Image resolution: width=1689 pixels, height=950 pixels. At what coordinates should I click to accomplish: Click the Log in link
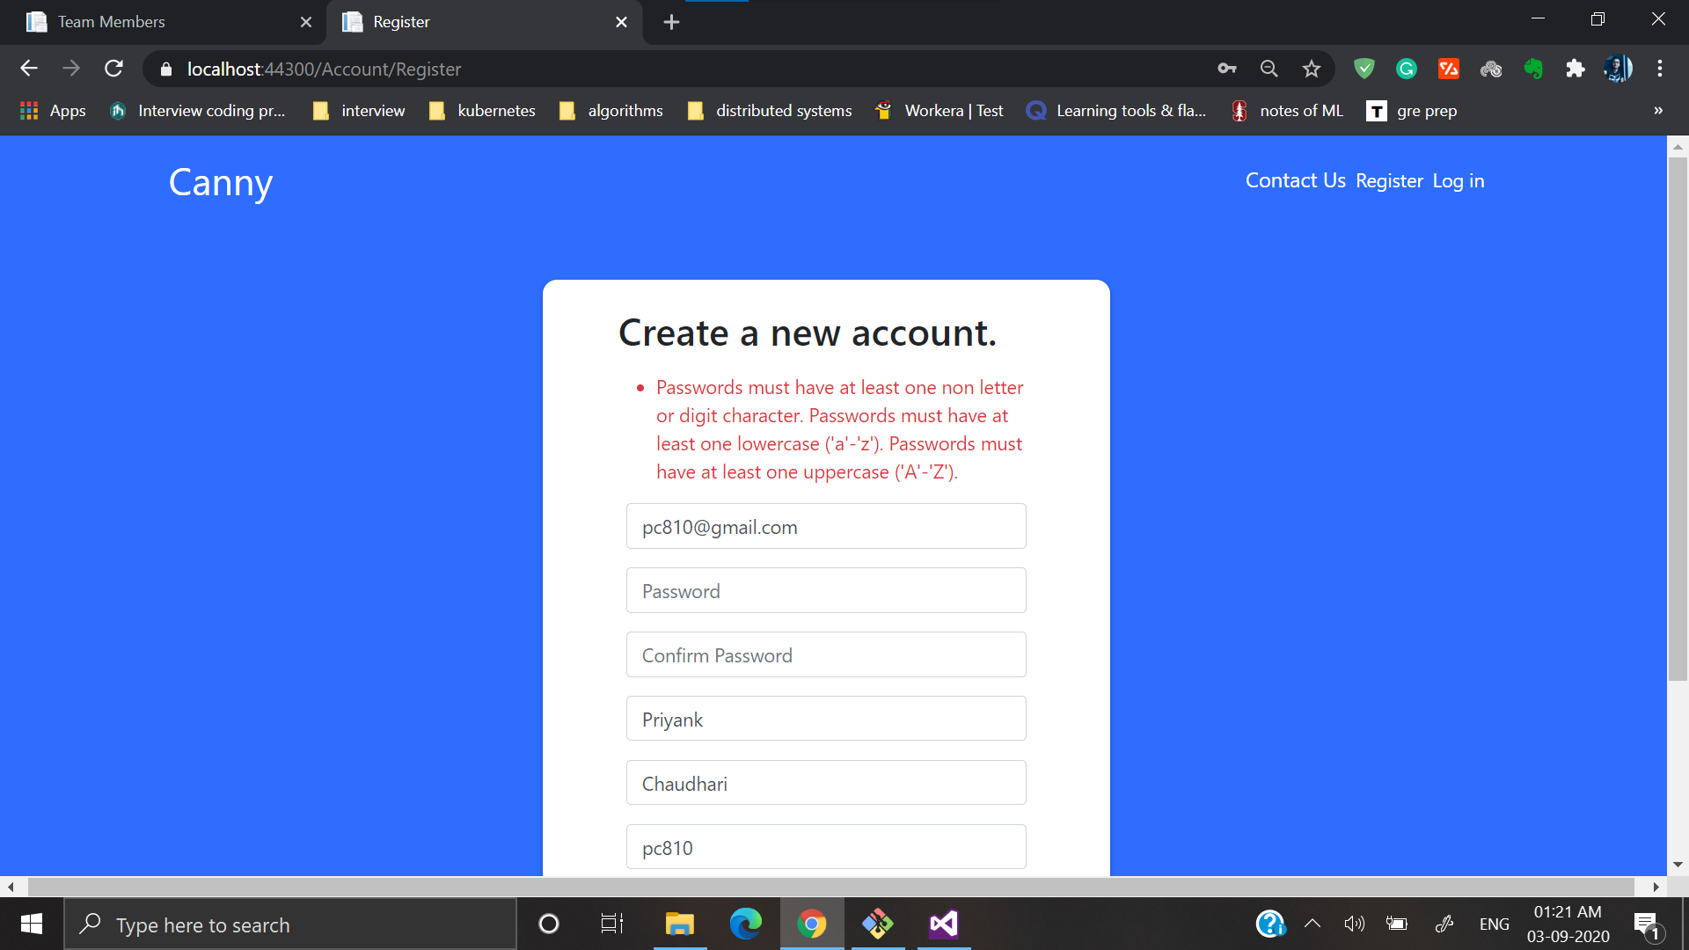click(1458, 181)
